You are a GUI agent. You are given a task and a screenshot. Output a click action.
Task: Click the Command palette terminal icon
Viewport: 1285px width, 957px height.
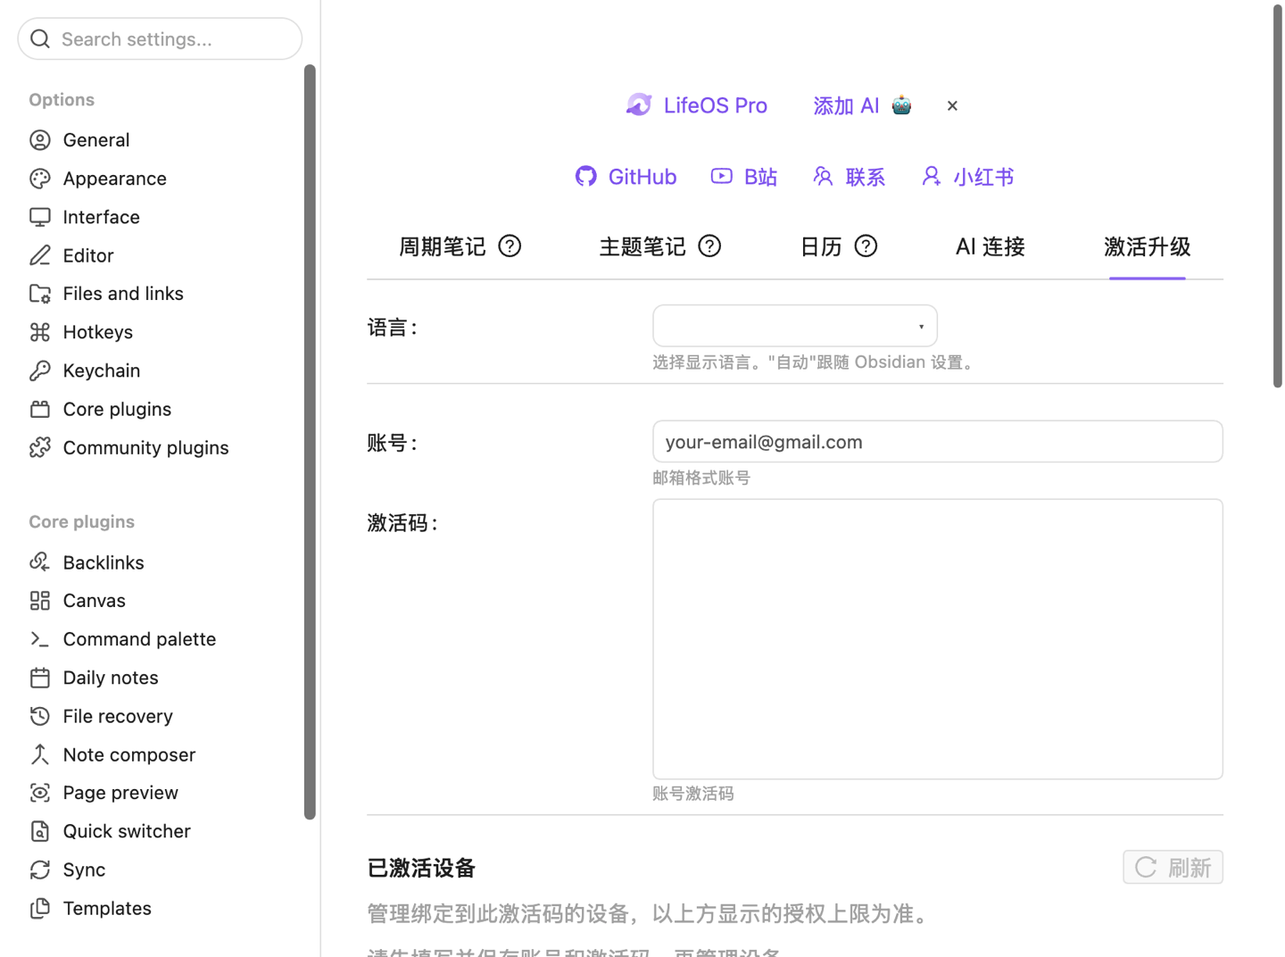(x=40, y=639)
